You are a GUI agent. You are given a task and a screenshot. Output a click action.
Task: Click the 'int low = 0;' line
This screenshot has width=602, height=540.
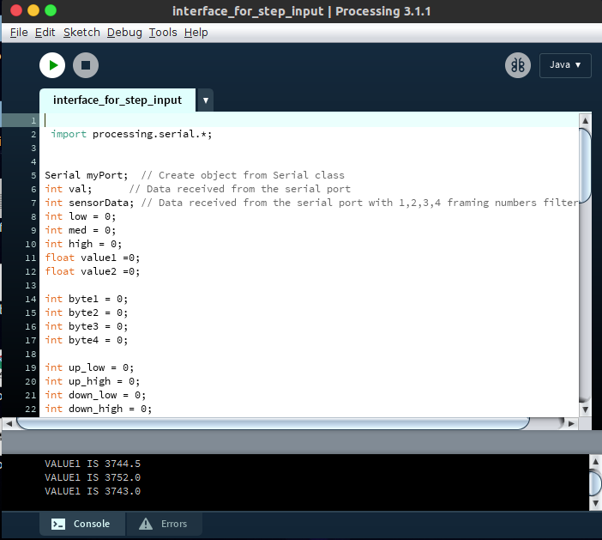[x=81, y=216]
